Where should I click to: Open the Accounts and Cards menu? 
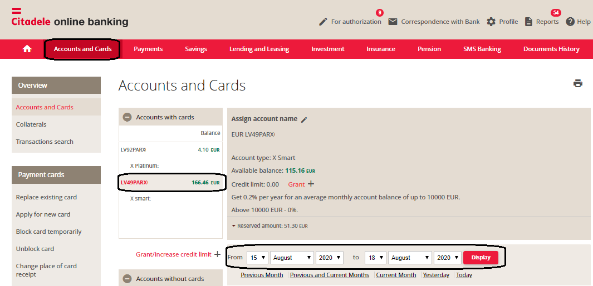[x=82, y=49]
